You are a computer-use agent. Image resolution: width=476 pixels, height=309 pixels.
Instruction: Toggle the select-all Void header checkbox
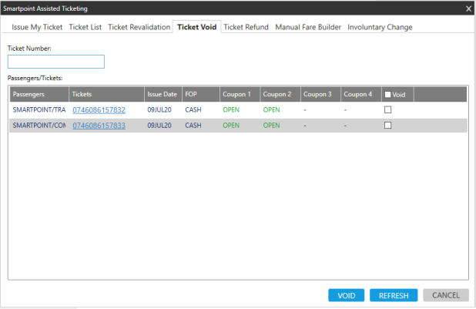tap(387, 95)
